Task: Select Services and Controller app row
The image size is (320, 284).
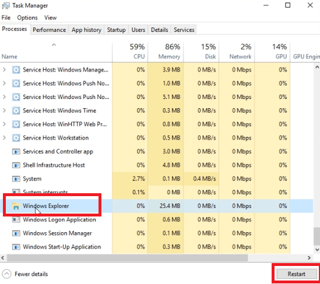Action: 157,151
